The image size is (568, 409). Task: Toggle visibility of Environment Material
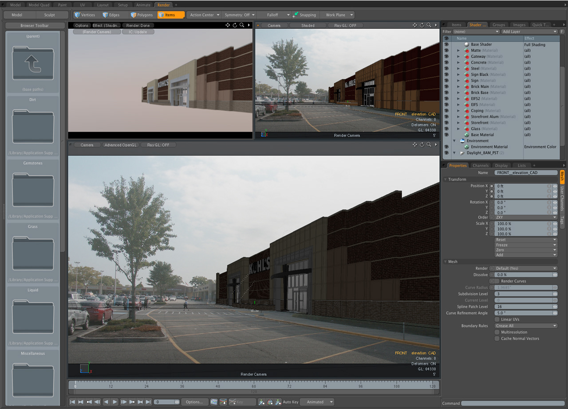coord(446,147)
